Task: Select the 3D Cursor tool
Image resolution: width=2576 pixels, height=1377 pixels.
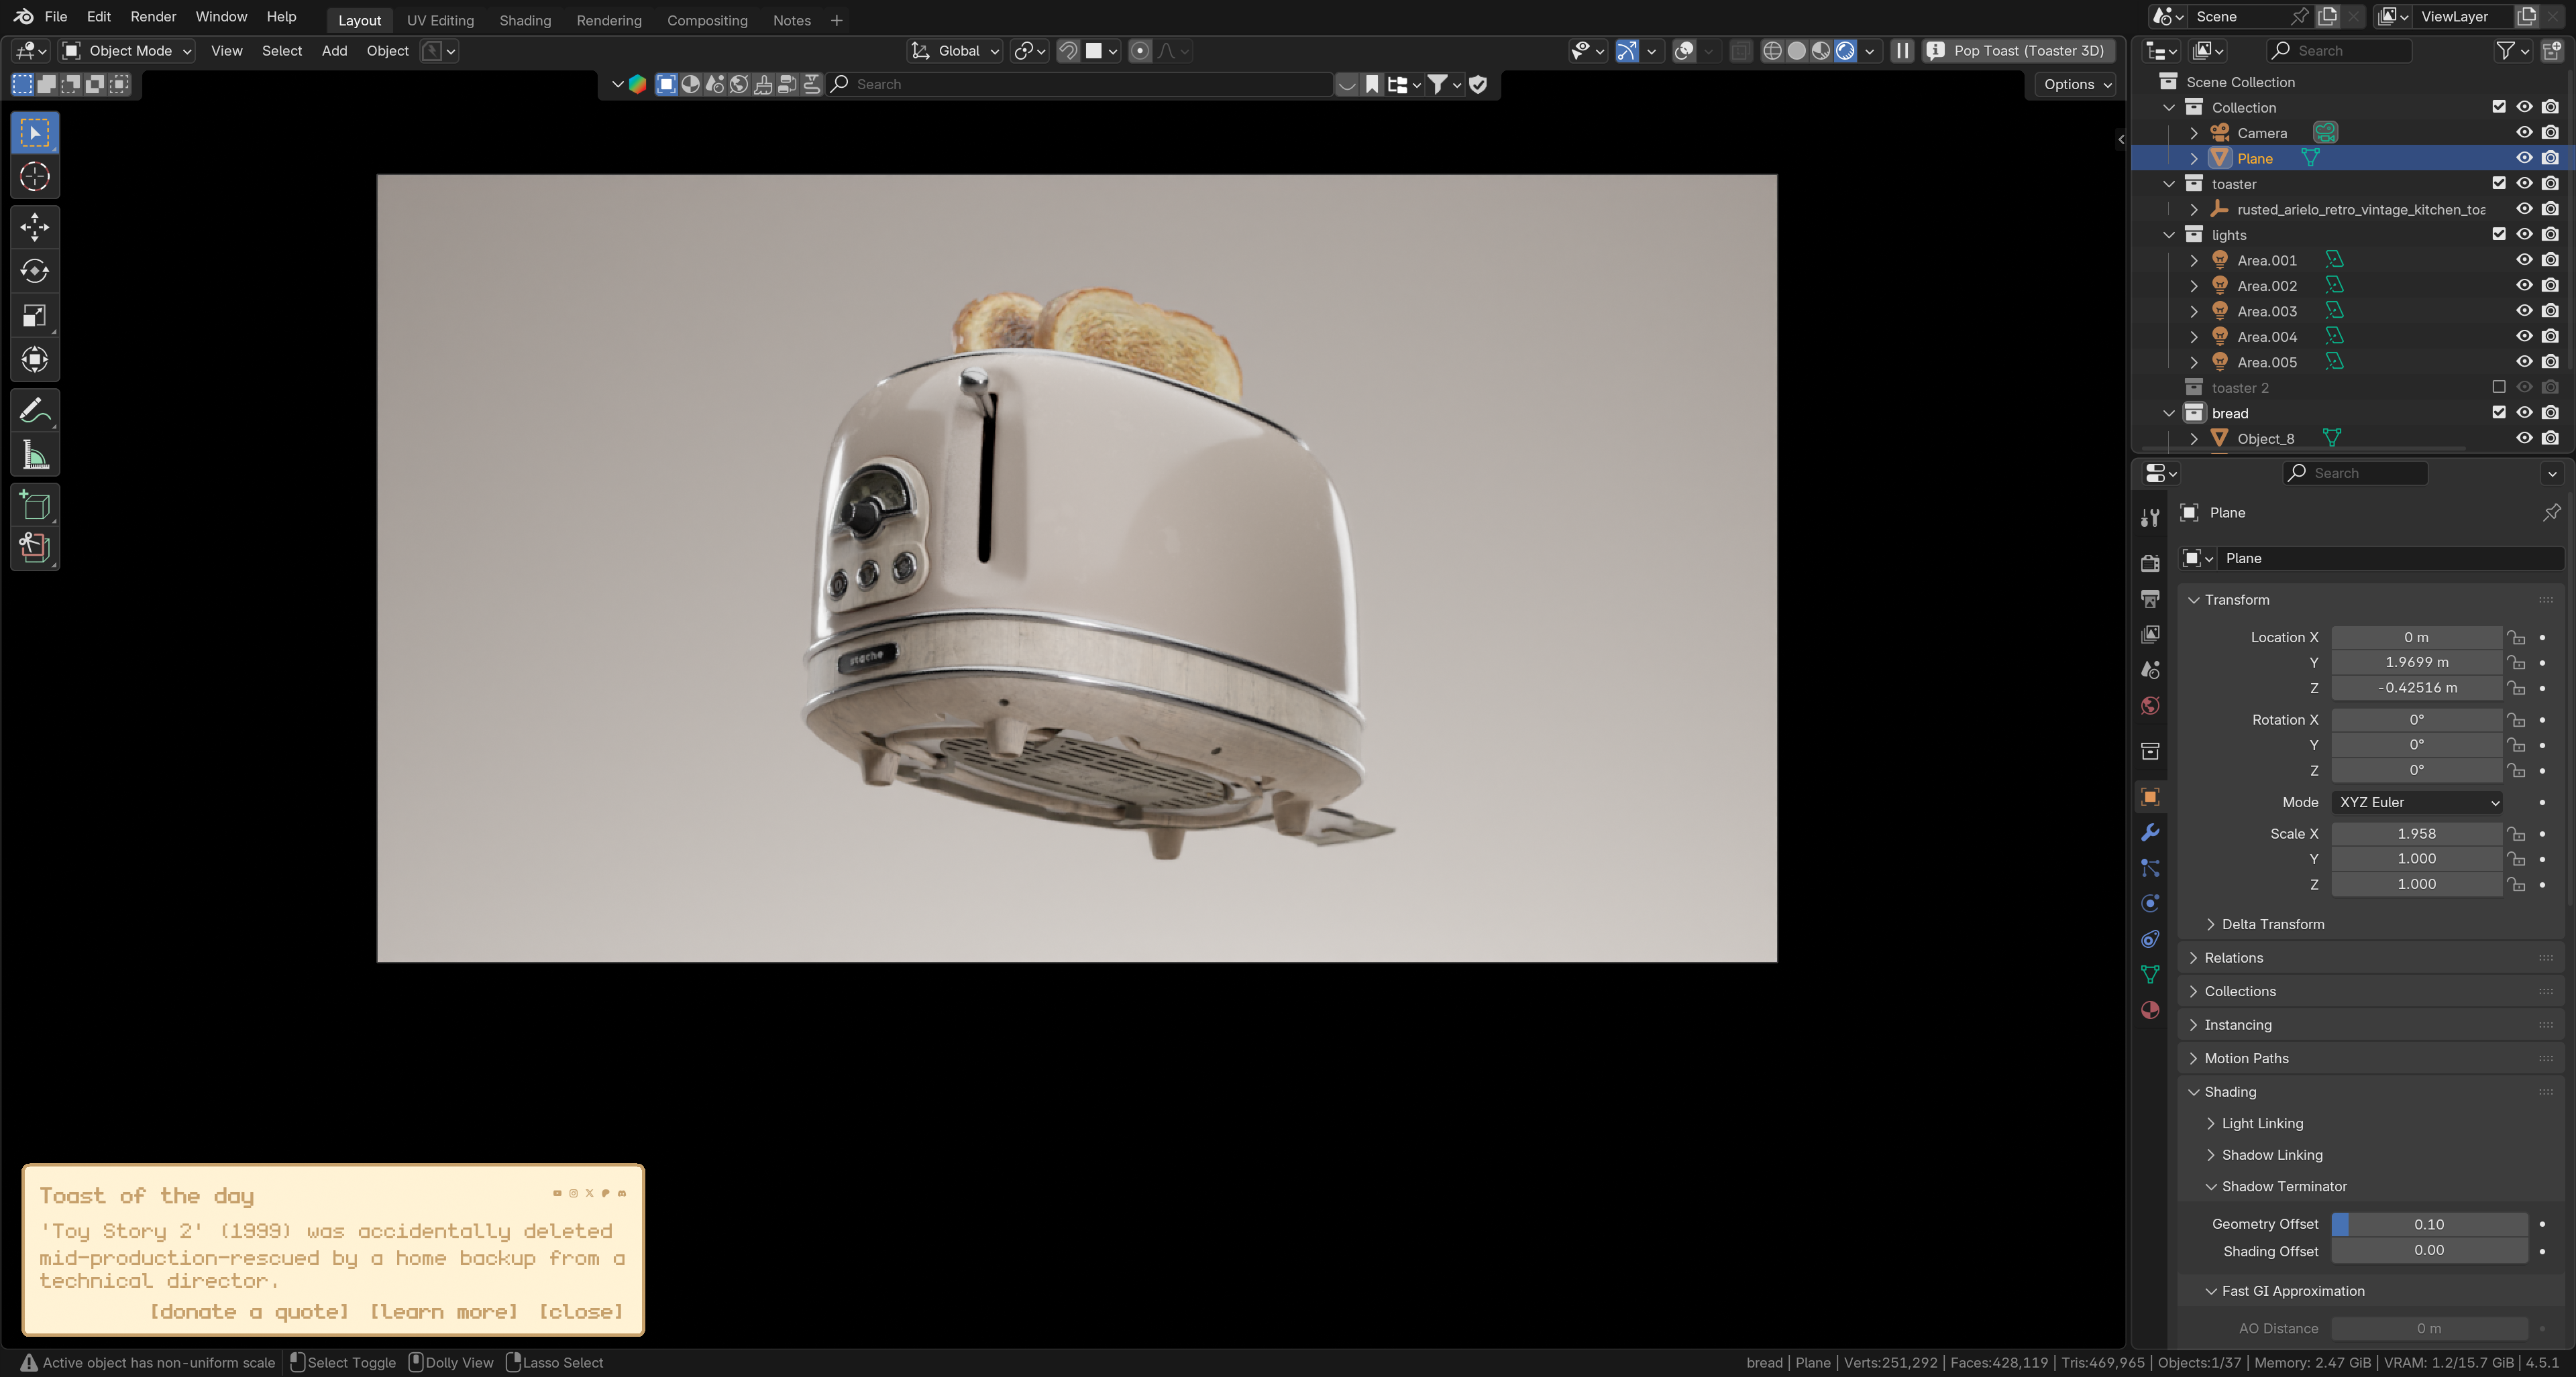Action: tap(35, 177)
